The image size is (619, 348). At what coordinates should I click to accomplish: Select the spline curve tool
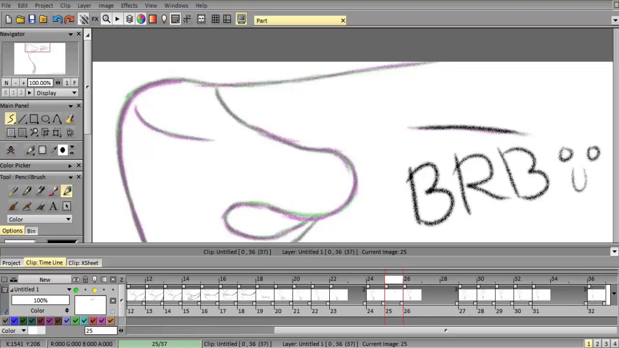point(57,119)
